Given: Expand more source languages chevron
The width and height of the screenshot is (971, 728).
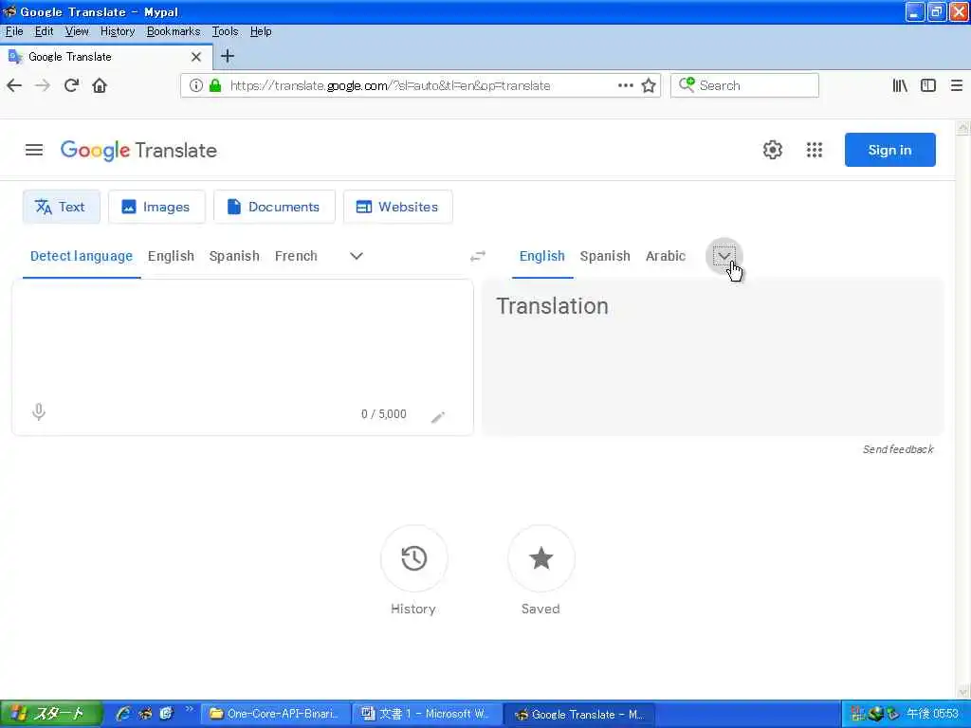Looking at the screenshot, I should 357,256.
